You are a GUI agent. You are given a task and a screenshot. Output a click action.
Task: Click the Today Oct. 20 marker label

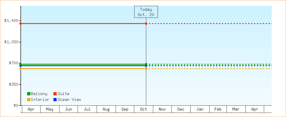[146, 12]
